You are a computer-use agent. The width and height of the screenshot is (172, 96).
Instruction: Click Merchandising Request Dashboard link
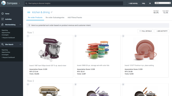tap(8, 38)
